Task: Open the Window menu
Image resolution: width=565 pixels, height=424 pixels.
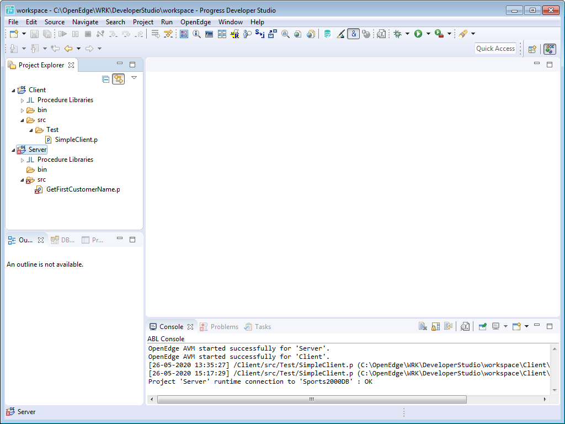Action: coord(231,22)
